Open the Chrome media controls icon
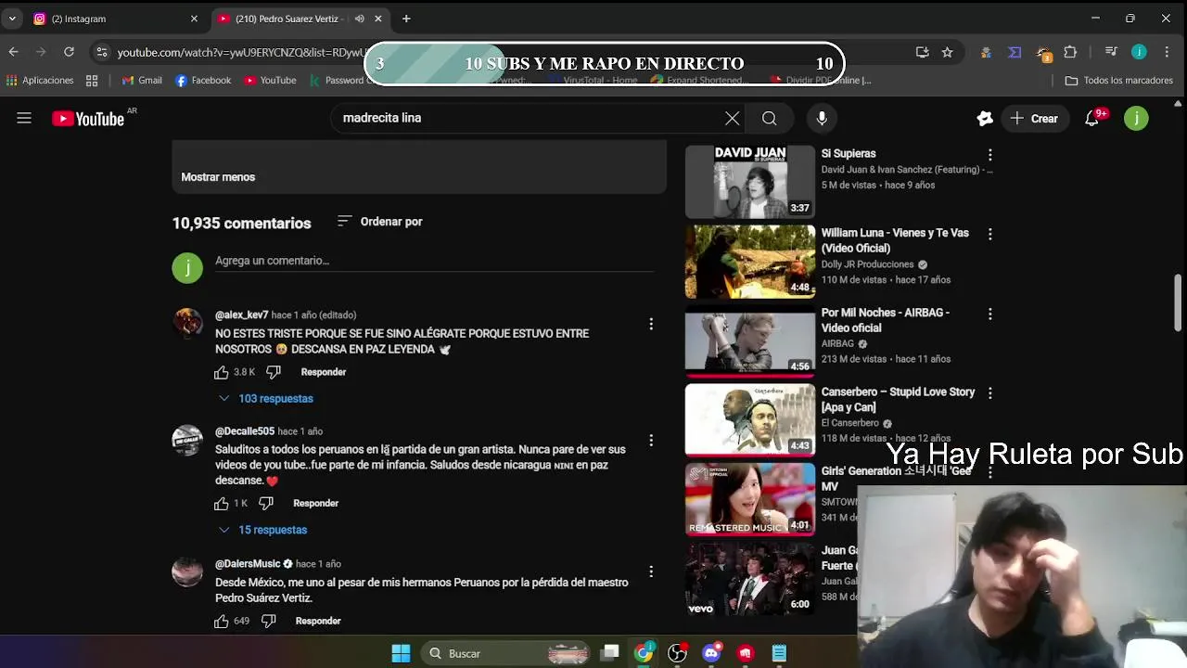 tap(1111, 52)
